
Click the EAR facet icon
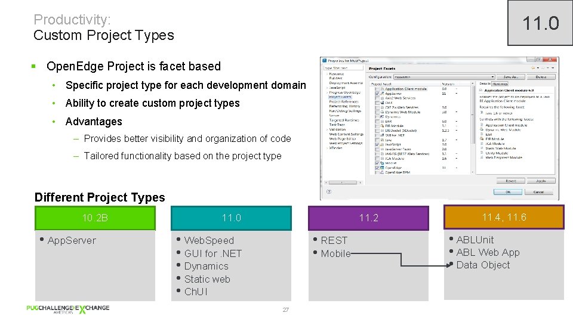(382, 121)
